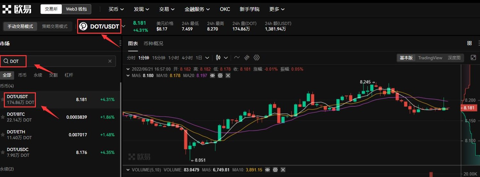
Task: Select the 交割 market filter tab
Action: point(53,75)
